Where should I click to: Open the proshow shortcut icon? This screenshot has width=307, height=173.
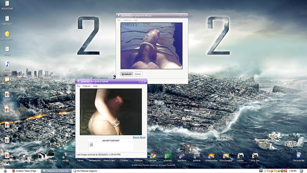(x=182, y=156)
